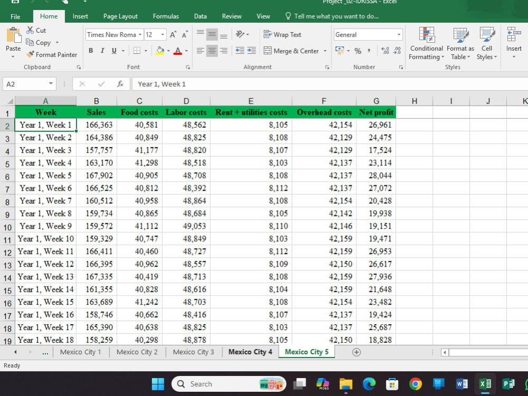528x396 pixels.
Task: Increase decimal places
Action: coord(385,51)
